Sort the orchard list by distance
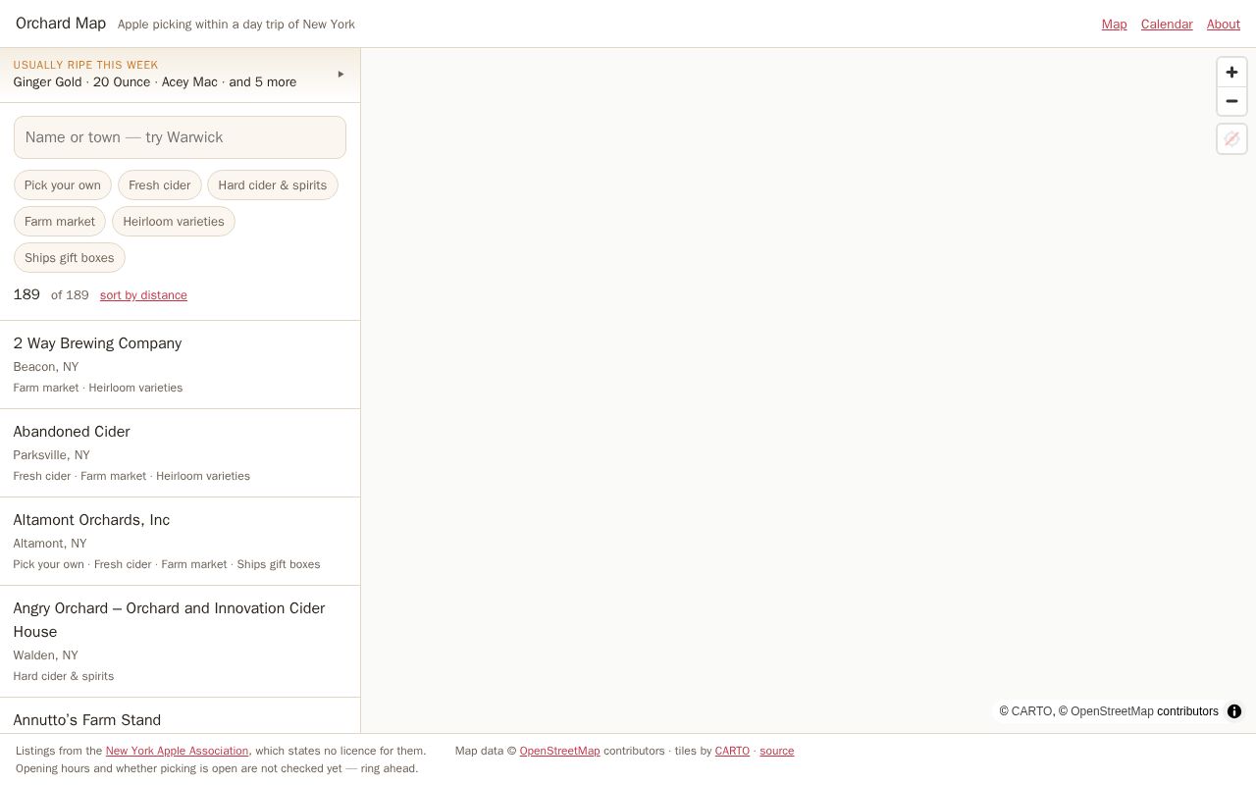The width and height of the screenshot is (1256, 785). (x=143, y=295)
